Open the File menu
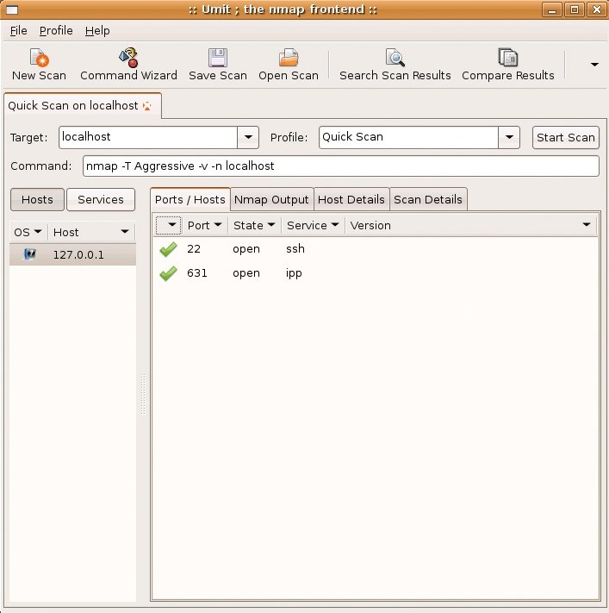The image size is (609, 613). [18, 30]
